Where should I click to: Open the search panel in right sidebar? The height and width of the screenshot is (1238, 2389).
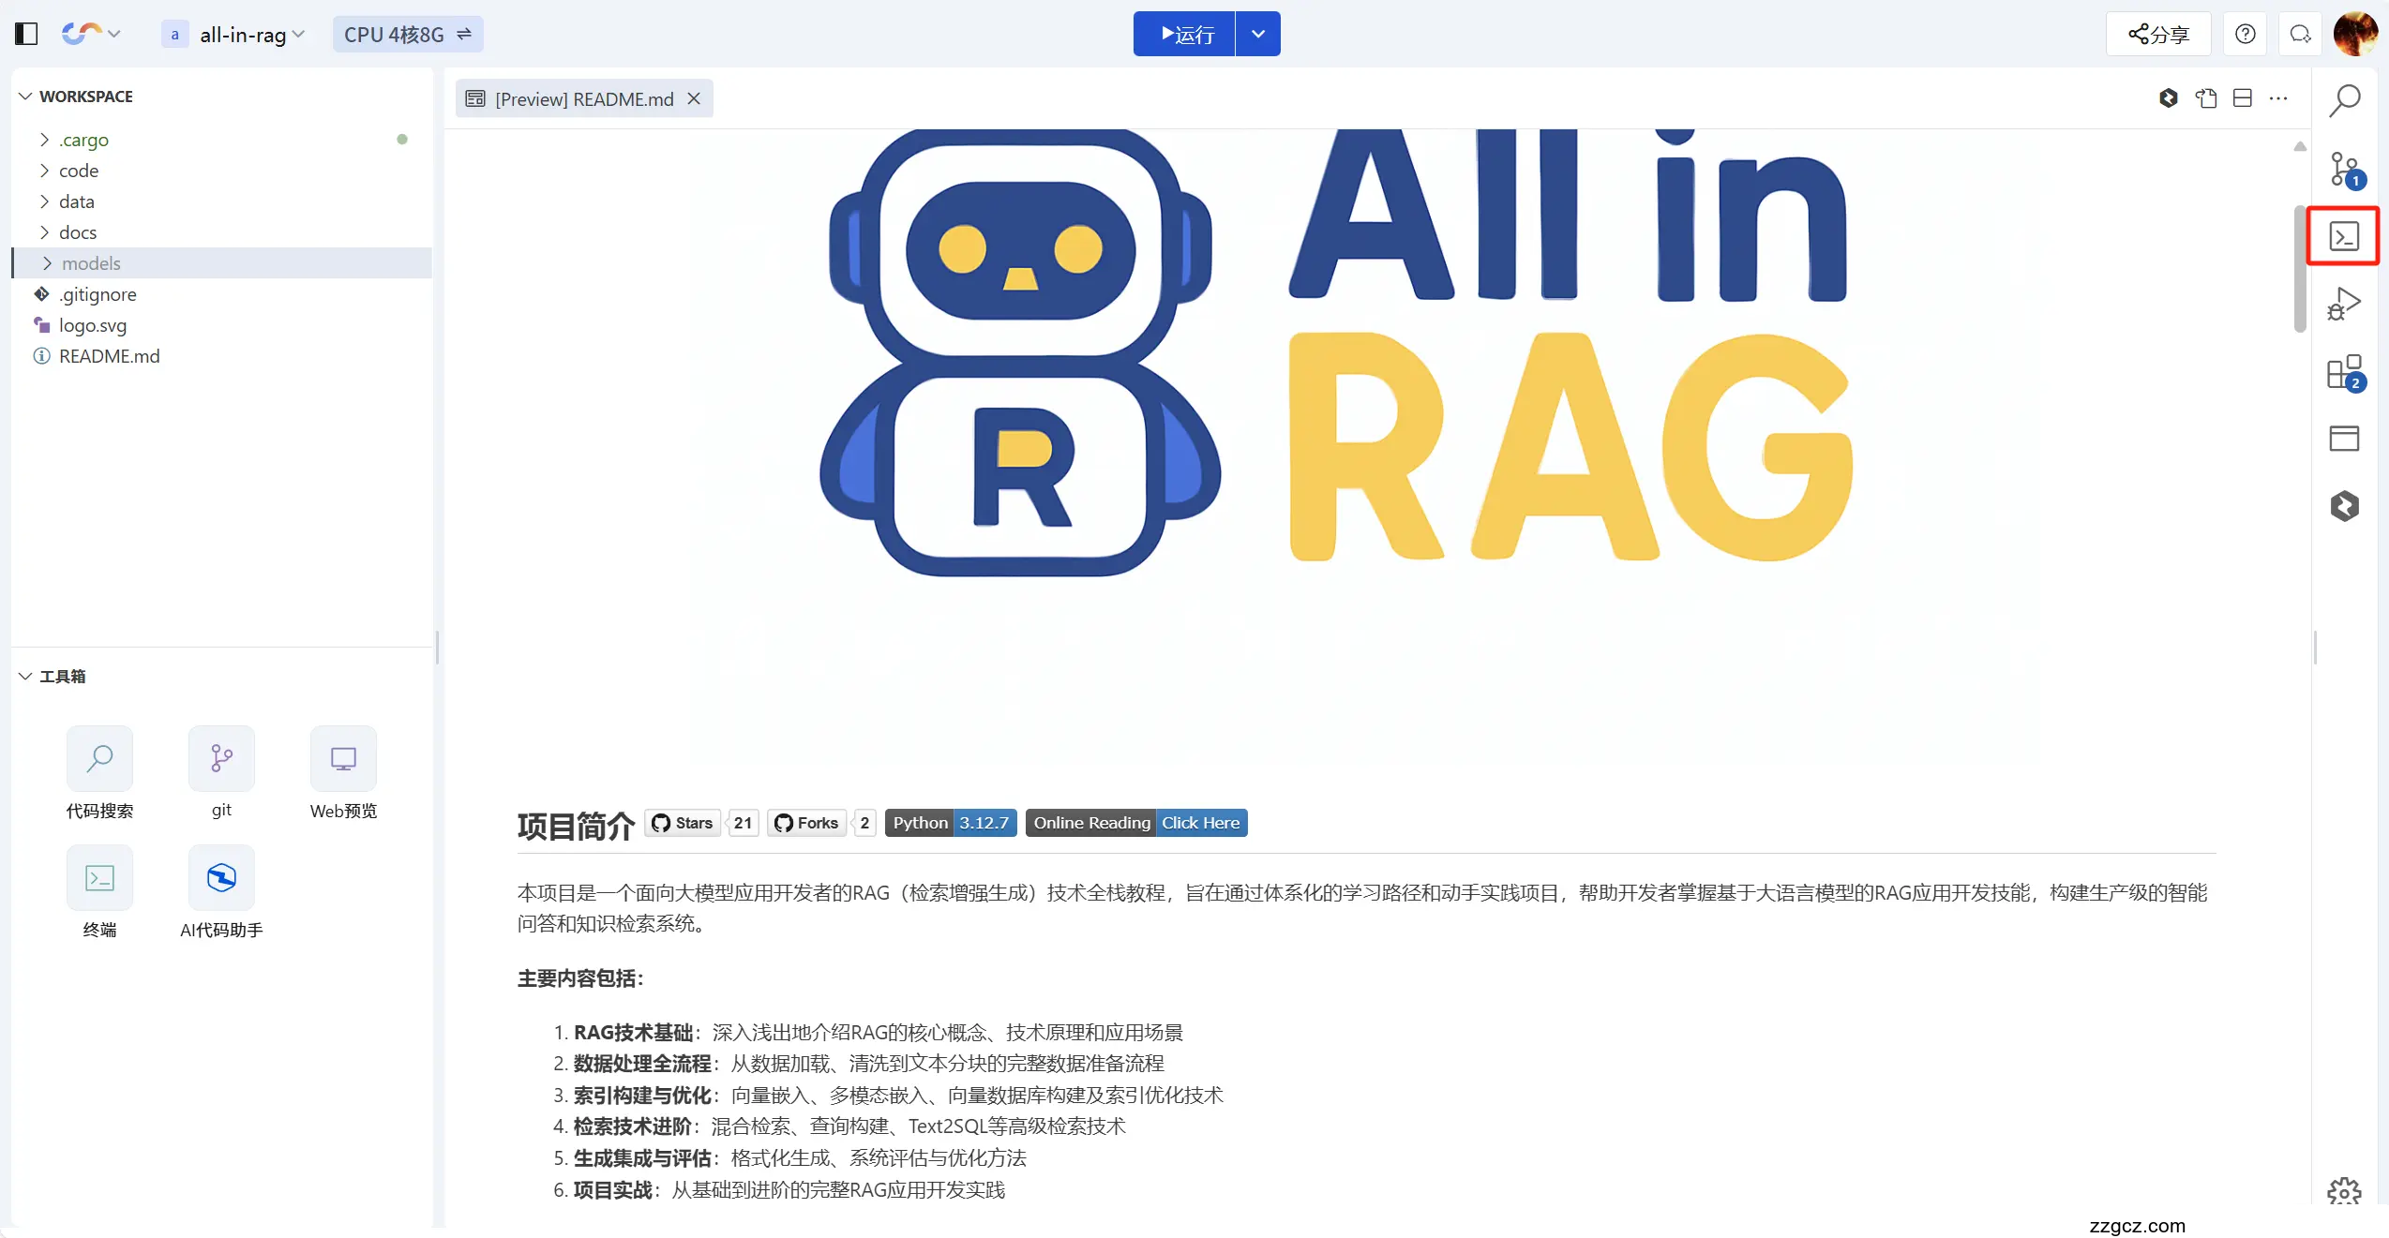point(2344,99)
